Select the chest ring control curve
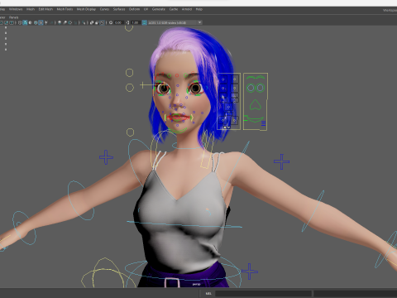The image size is (397, 298). [x=184, y=224]
